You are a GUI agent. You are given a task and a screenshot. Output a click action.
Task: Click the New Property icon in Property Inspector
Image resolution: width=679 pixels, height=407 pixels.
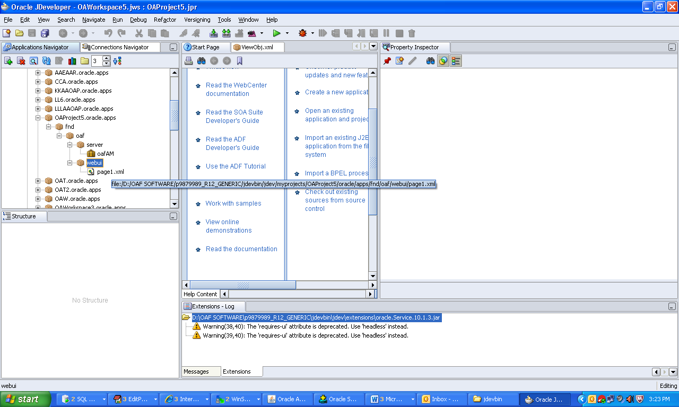[400, 61]
